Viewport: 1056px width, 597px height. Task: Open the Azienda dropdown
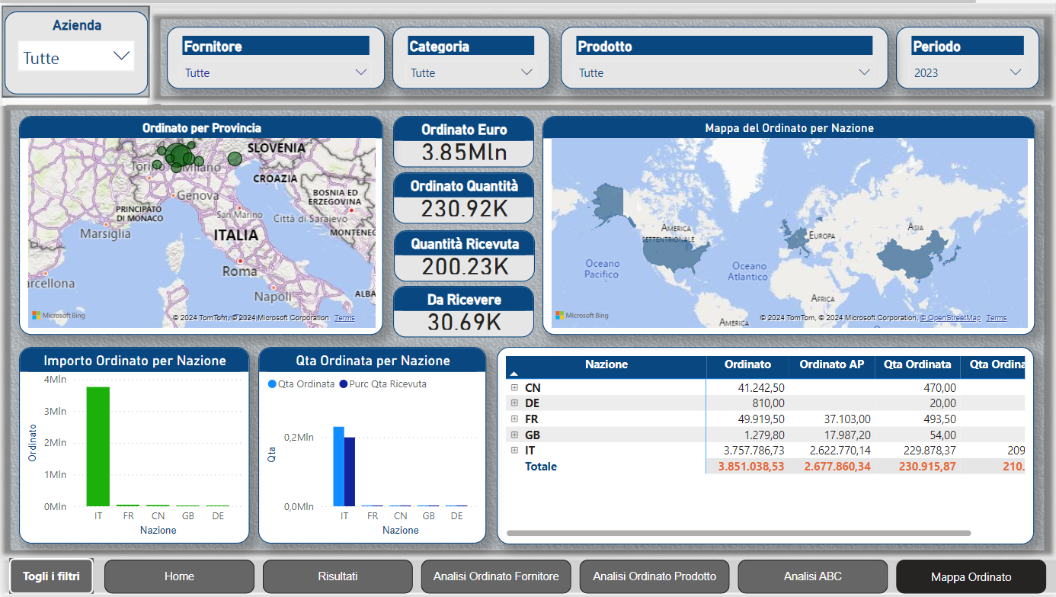click(x=76, y=57)
